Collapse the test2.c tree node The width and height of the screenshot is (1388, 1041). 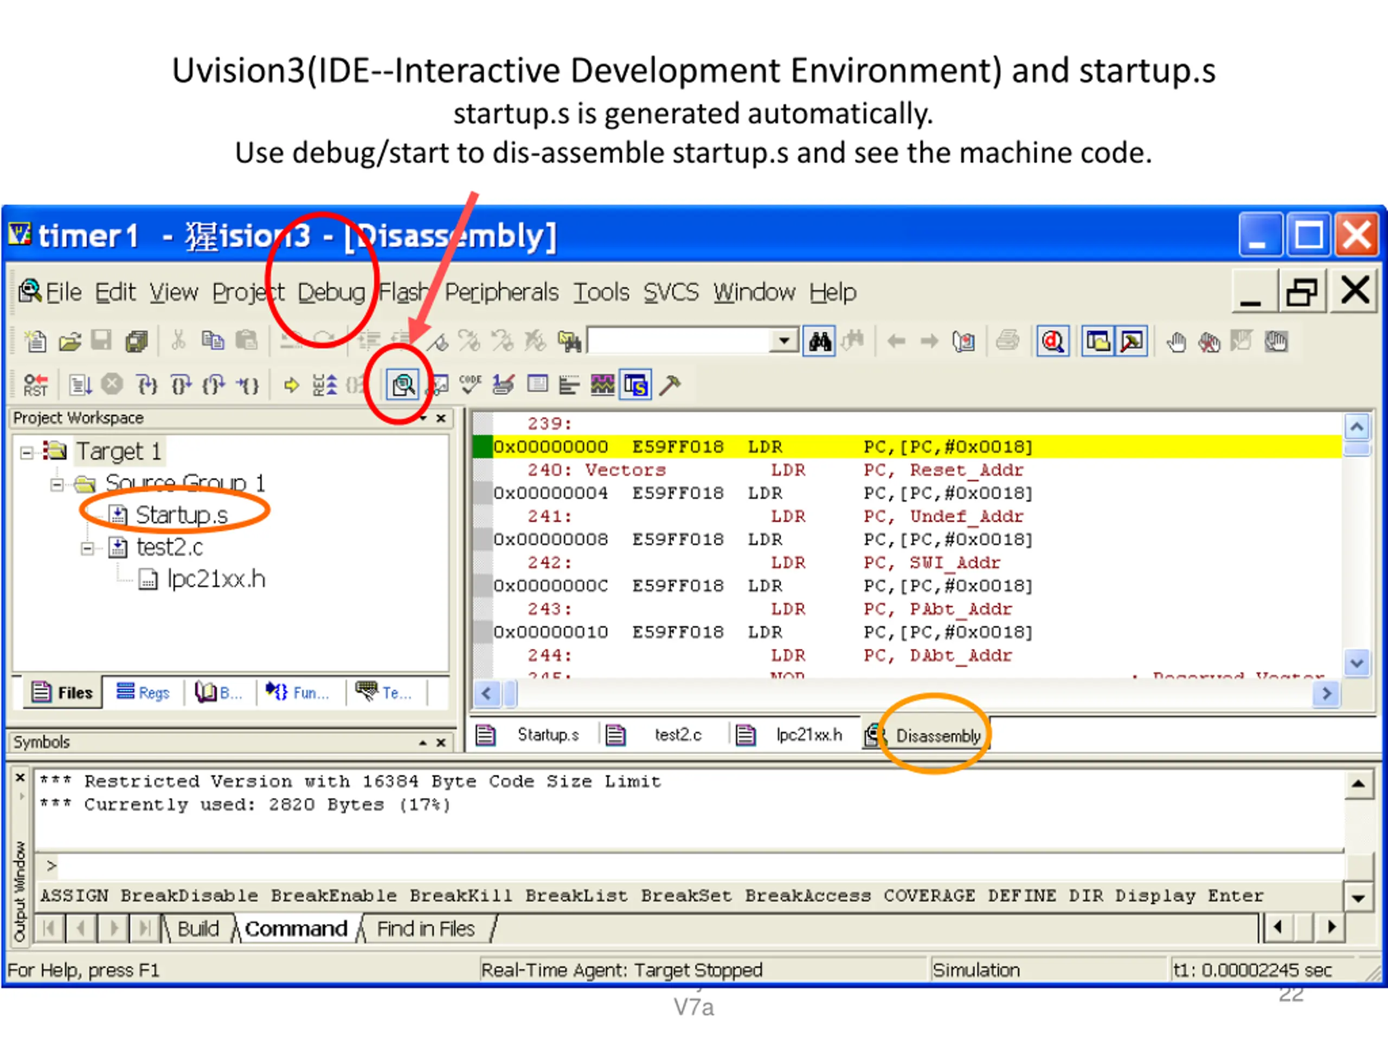(88, 549)
